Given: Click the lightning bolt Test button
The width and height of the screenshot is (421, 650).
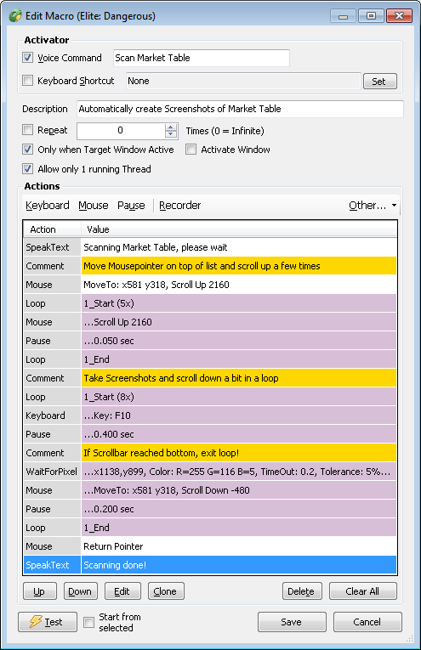Looking at the screenshot, I should coord(48,622).
